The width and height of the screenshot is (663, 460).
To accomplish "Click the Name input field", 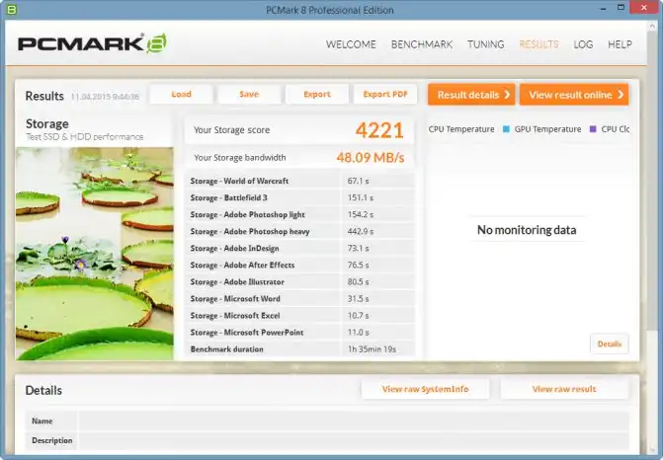I will [x=353, y=422].
